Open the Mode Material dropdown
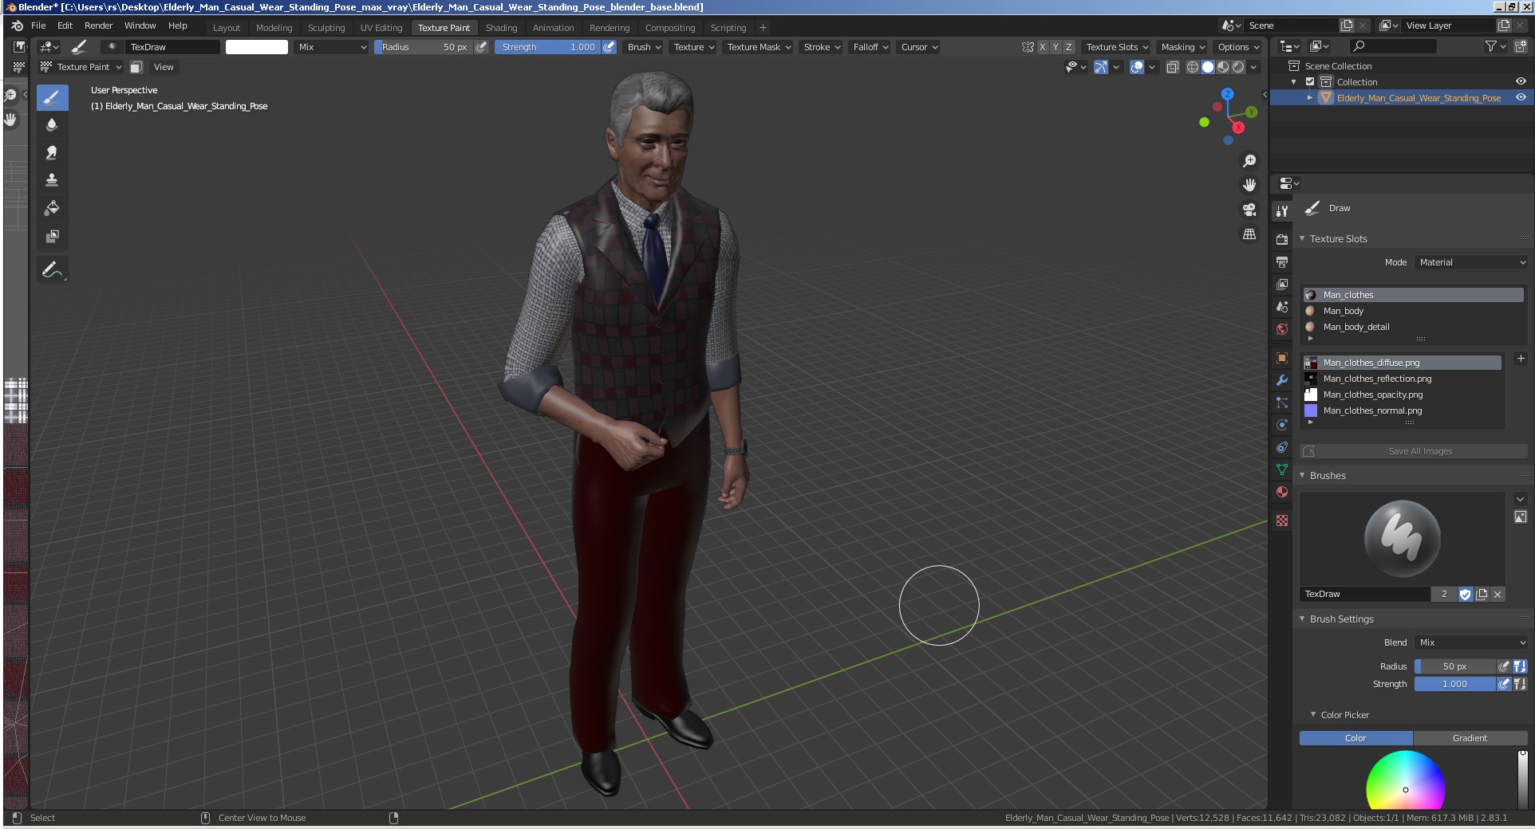The width and height of the screenshot is (1535, 829). [1472, 262]
